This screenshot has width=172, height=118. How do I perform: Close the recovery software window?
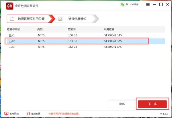[x=167, y=5]
